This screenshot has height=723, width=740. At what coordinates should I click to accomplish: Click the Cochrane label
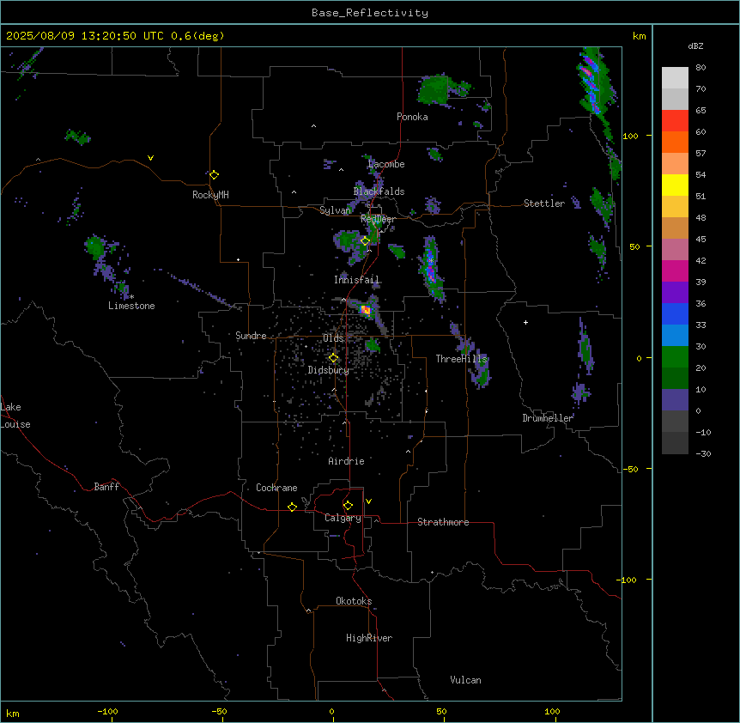coord(276,488)
